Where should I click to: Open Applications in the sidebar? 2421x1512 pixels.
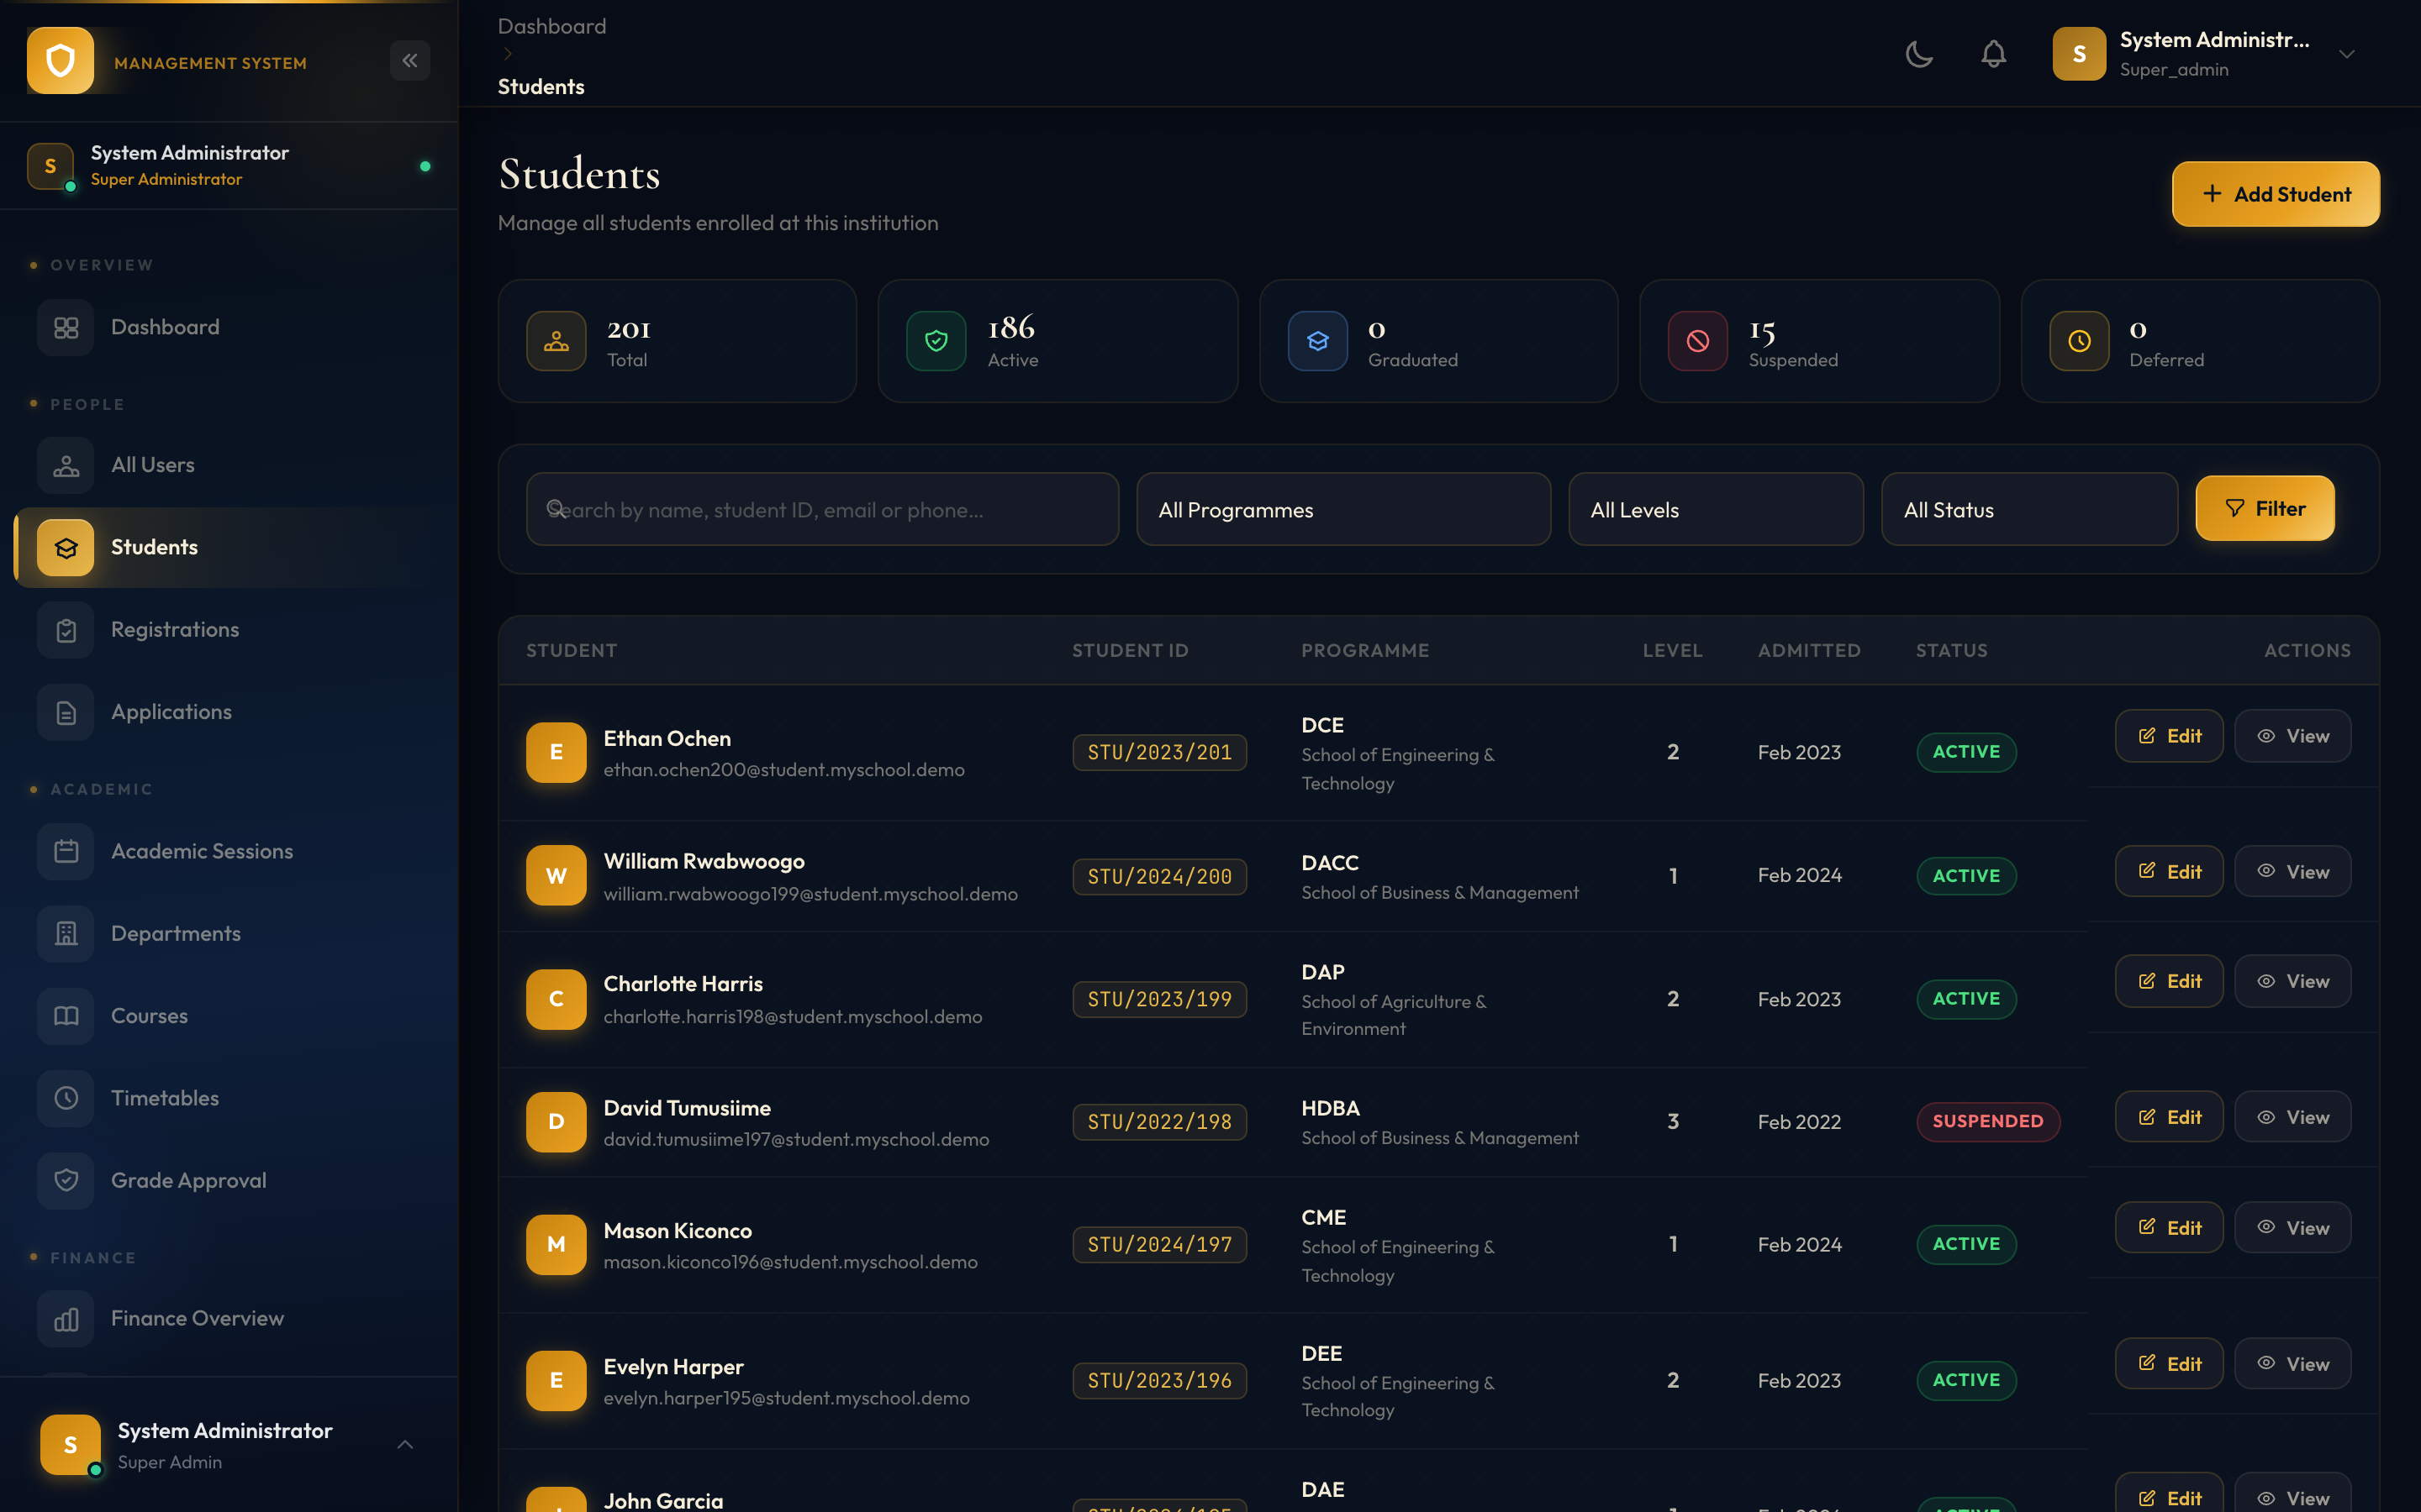(x=229, y=712)
